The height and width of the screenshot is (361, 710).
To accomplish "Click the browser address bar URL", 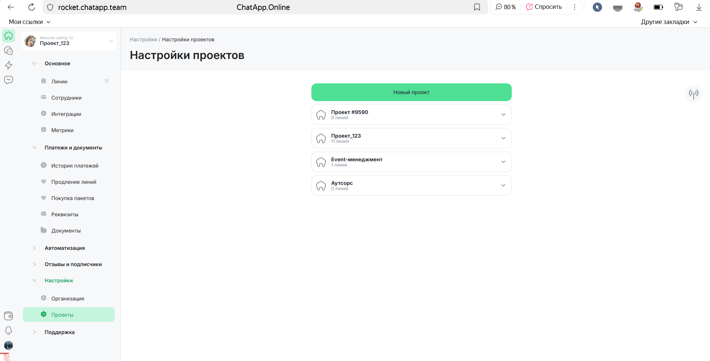I will click(x=92, y=7).
